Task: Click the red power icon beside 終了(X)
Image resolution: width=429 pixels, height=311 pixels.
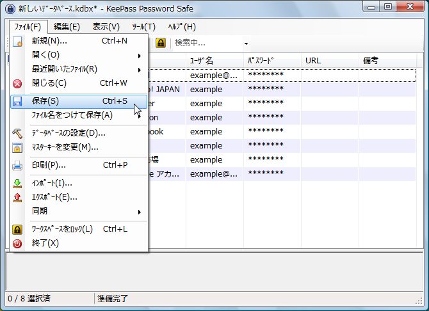Action: click(x=17, y=243)
